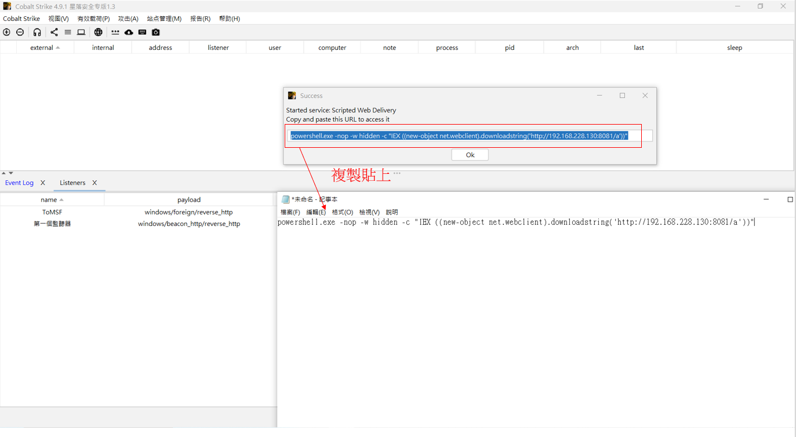Maximize the Success dialog

[x=622, y=96]
